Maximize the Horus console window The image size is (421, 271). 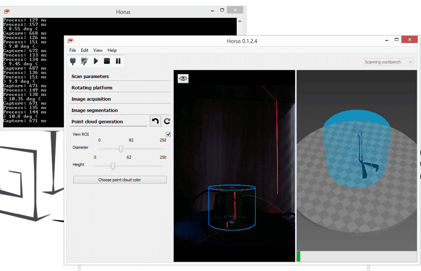click(222, 10)
